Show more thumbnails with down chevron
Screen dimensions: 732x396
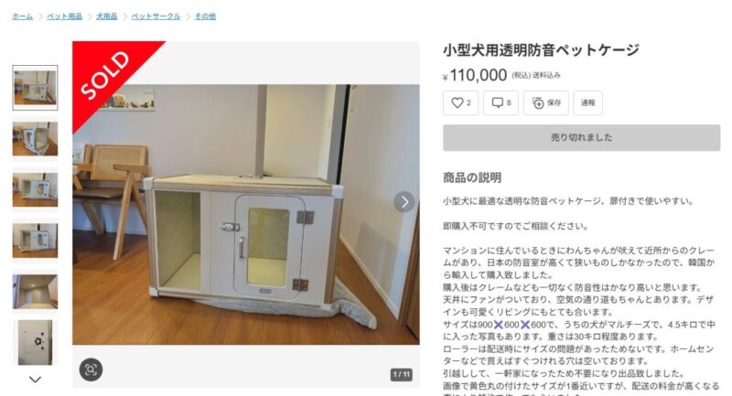pyautogui.click(x=35, y=380)
